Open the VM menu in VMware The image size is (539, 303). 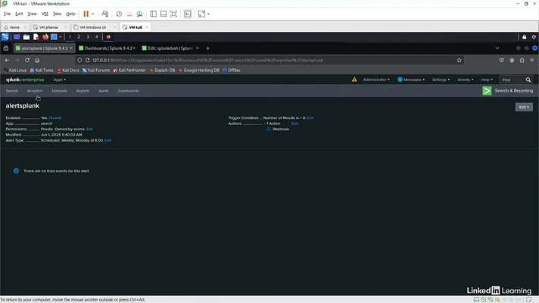point(45,14)
